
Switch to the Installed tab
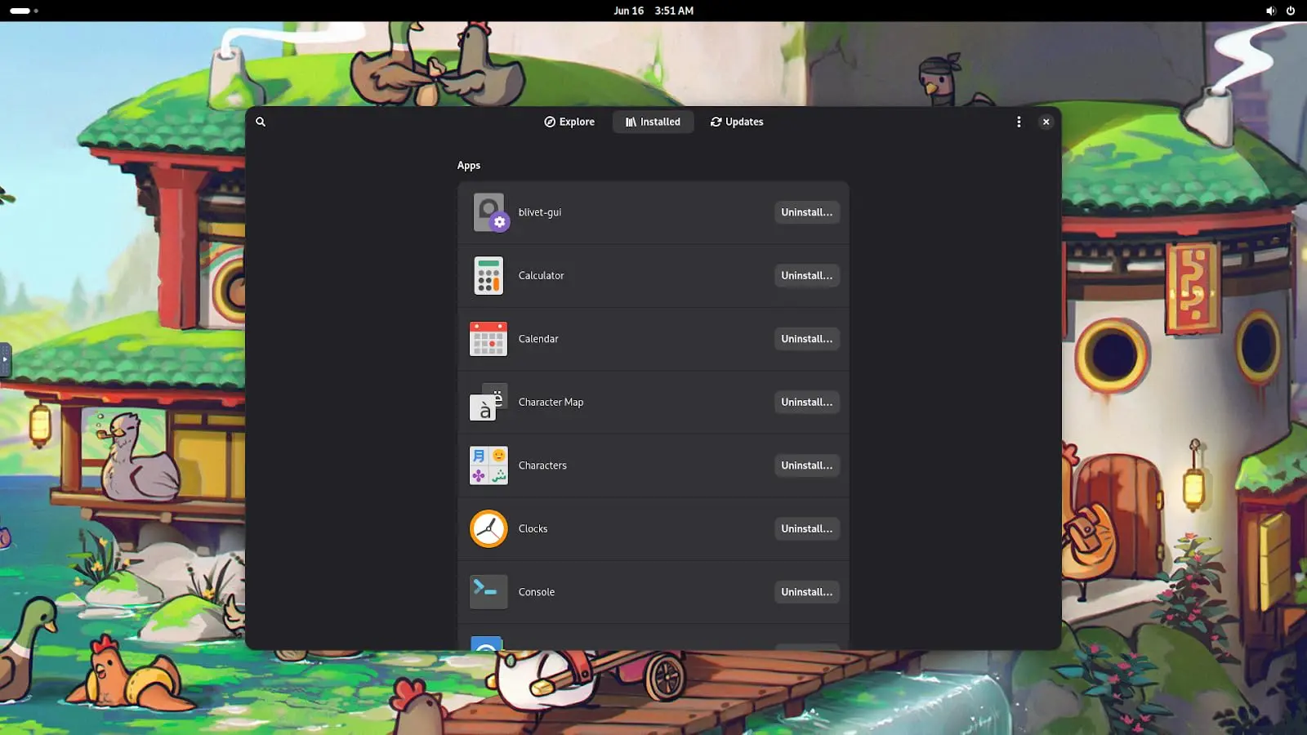pyautogui.click(x=653, y=122)
